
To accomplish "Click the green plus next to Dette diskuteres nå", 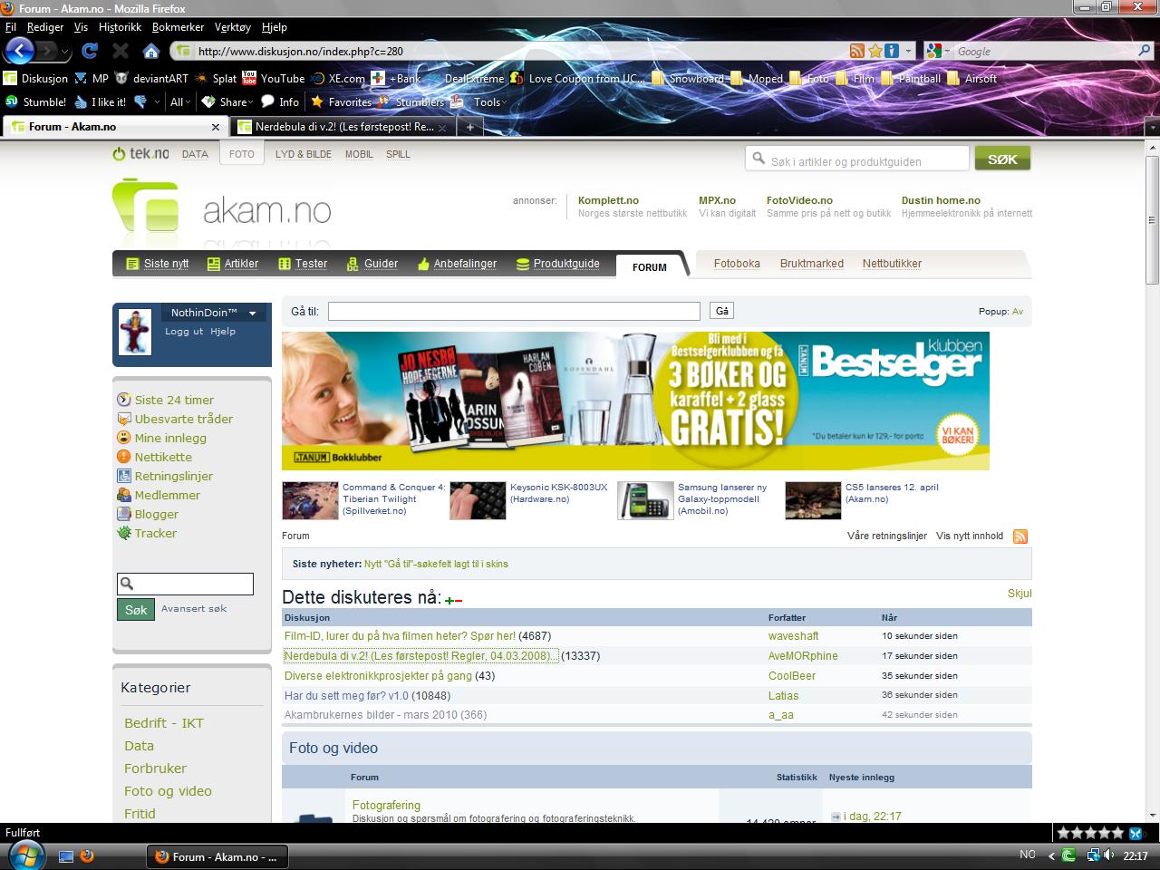I will (x=449, y=600).
